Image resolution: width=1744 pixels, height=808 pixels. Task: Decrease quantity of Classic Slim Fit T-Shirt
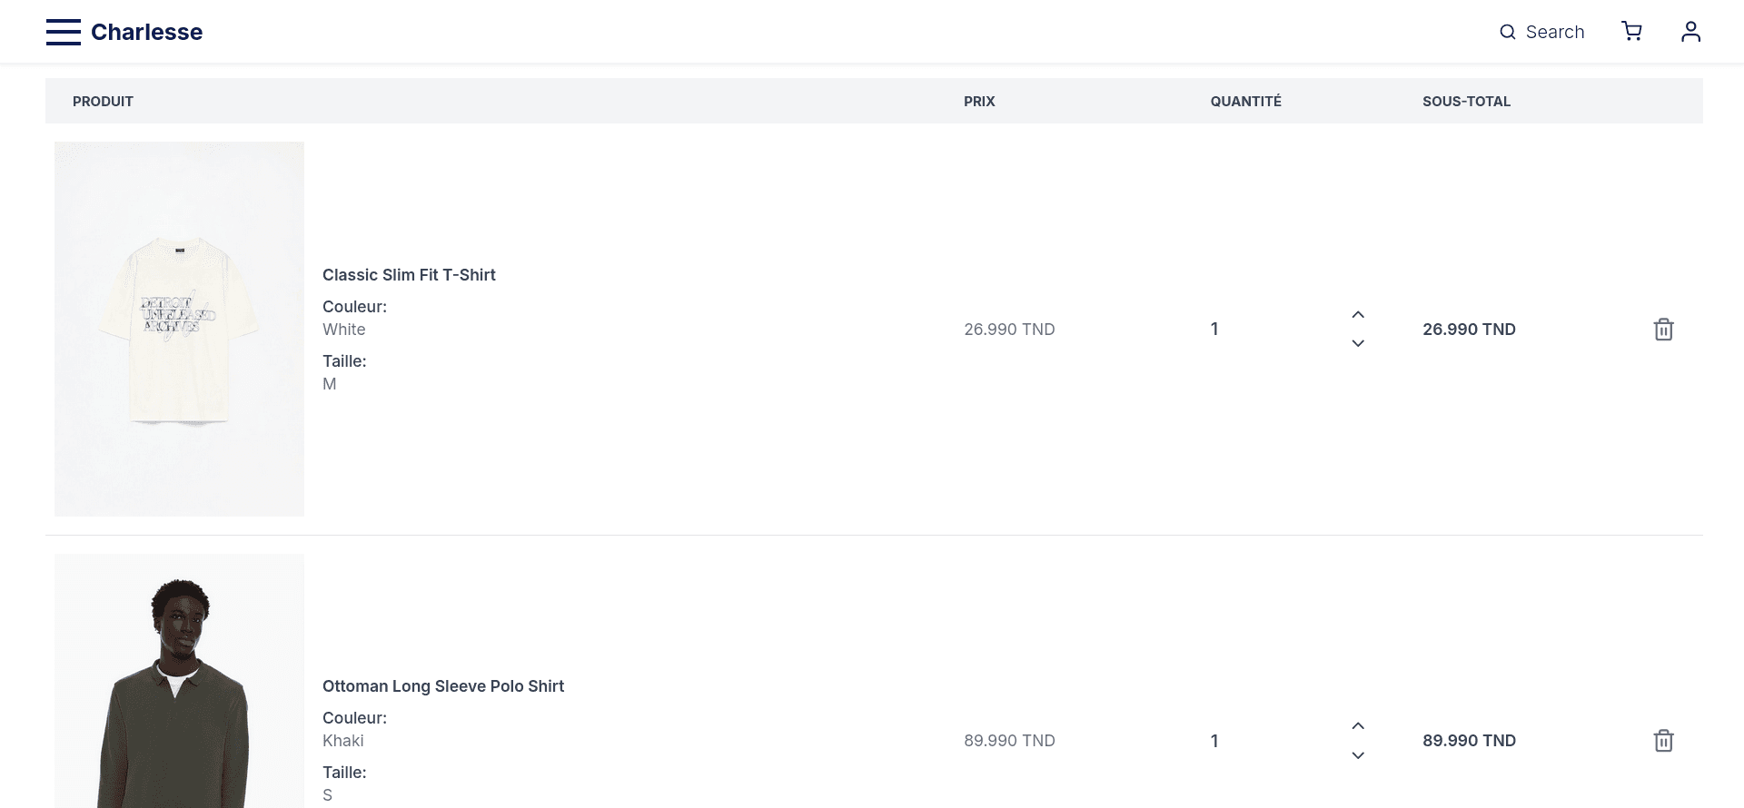[1358, 343]
